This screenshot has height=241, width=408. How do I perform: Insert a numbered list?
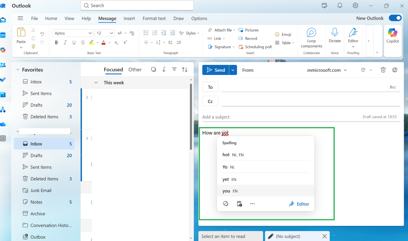point(155,33)
